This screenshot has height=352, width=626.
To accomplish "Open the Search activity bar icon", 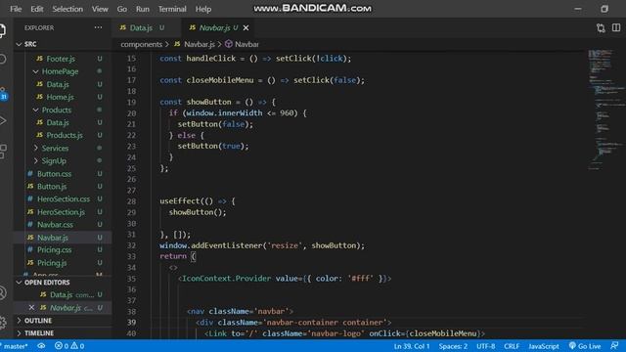I will point(2,59).
